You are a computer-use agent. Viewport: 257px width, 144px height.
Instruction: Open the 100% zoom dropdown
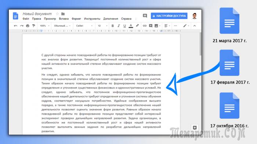[44, 26]
